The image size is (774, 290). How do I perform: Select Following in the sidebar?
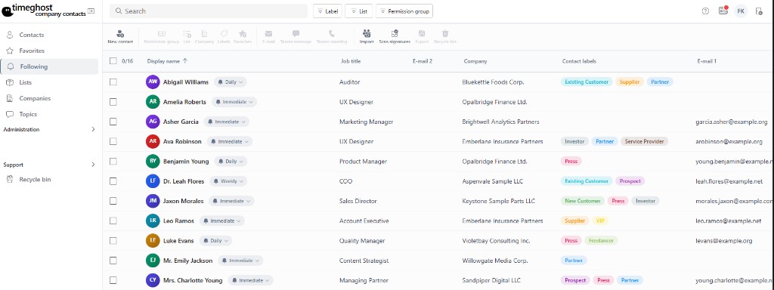click(49, 66)
